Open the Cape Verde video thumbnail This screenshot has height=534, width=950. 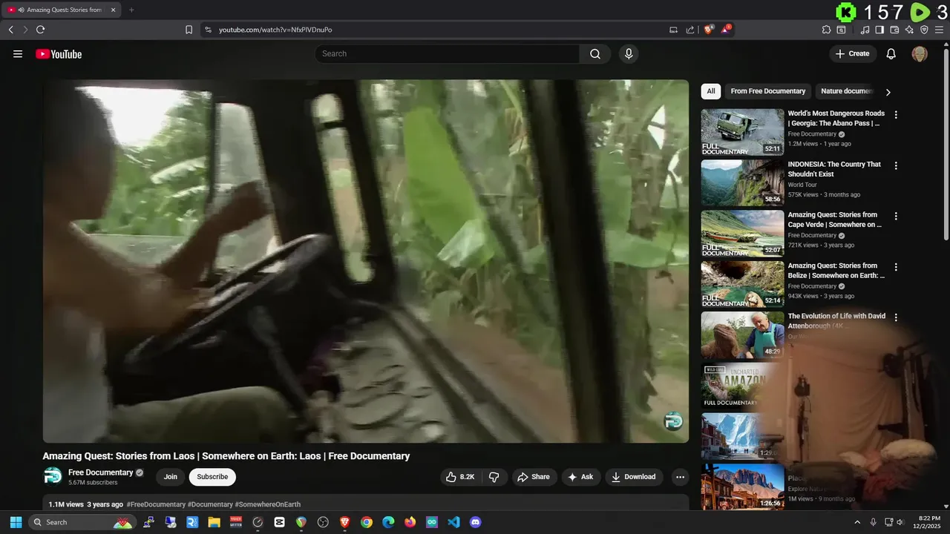[742, 233]
